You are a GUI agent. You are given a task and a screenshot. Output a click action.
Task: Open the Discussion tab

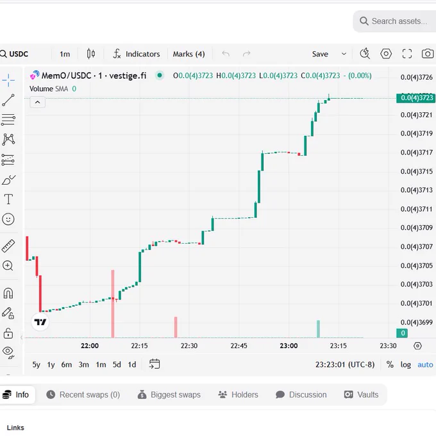[x=301, y=394]
